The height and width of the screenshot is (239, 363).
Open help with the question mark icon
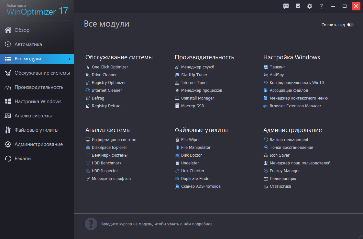tap(321, 6)
